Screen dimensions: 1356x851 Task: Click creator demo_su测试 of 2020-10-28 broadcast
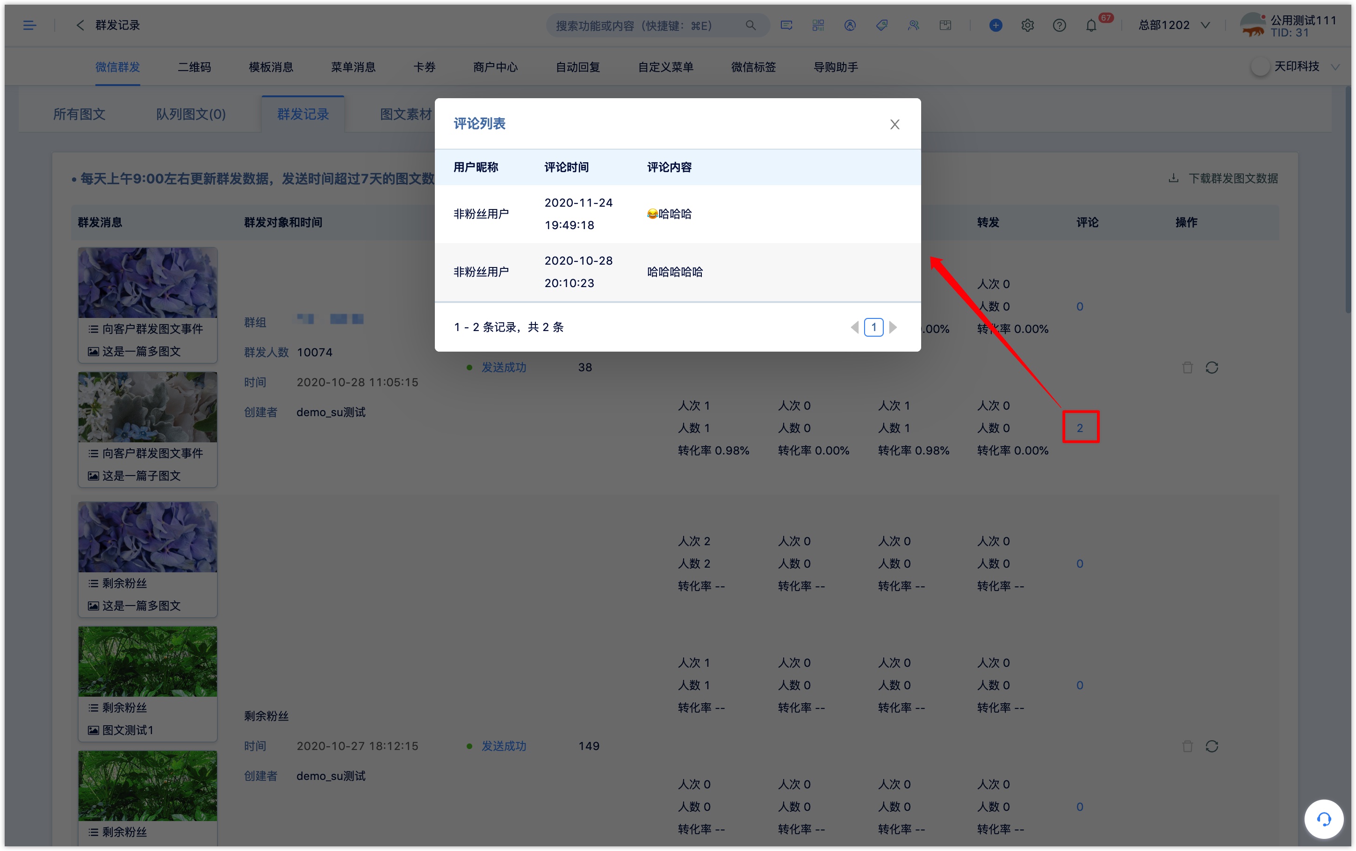(x=331, y=412)
